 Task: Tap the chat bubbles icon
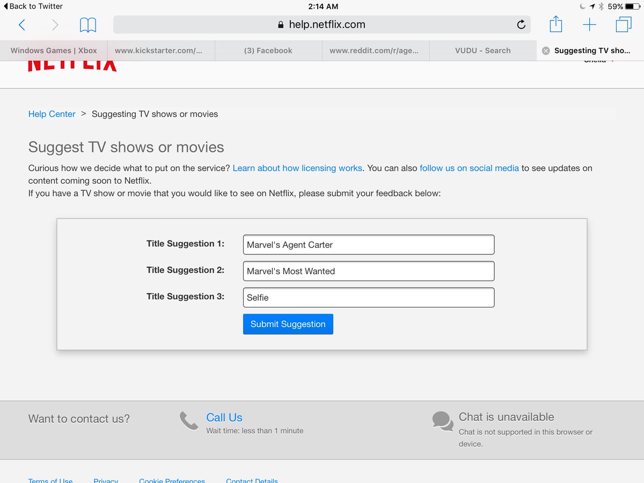pyautogui.click(x=443, y=421)
